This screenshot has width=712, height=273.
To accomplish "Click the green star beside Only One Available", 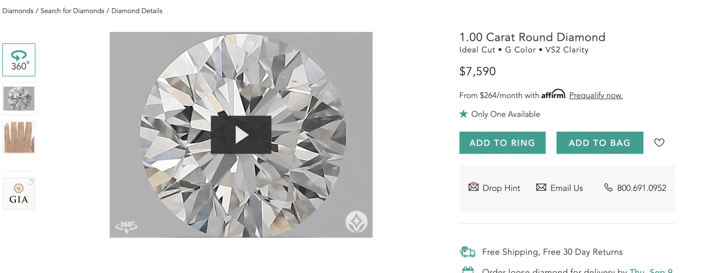I will [x=463, y=113].
